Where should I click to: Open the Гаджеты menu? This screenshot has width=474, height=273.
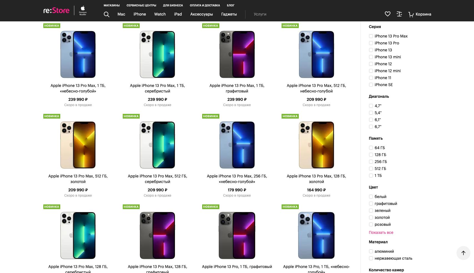point(229,14)
